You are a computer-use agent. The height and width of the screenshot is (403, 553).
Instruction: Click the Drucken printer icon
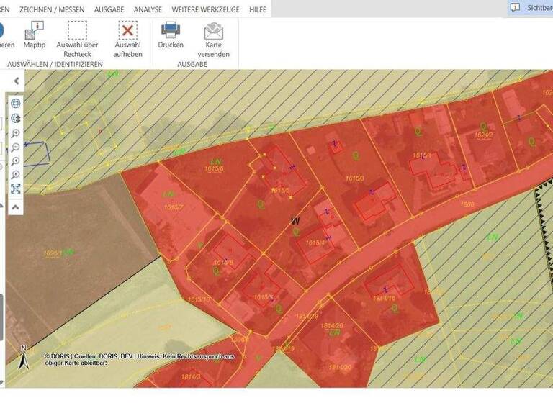pos(171,30)
